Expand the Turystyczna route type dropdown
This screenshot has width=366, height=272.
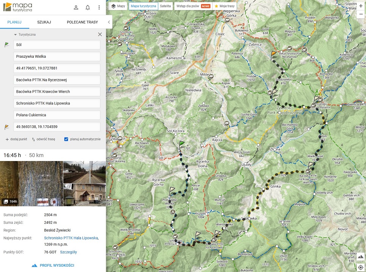(x=25, y=35)
